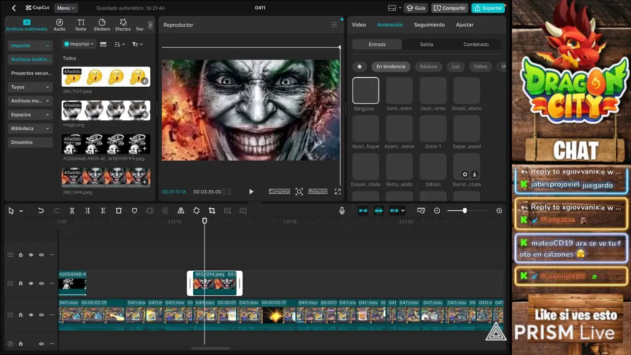Choose the Select pointer tool in the timeline

(11, 211)
